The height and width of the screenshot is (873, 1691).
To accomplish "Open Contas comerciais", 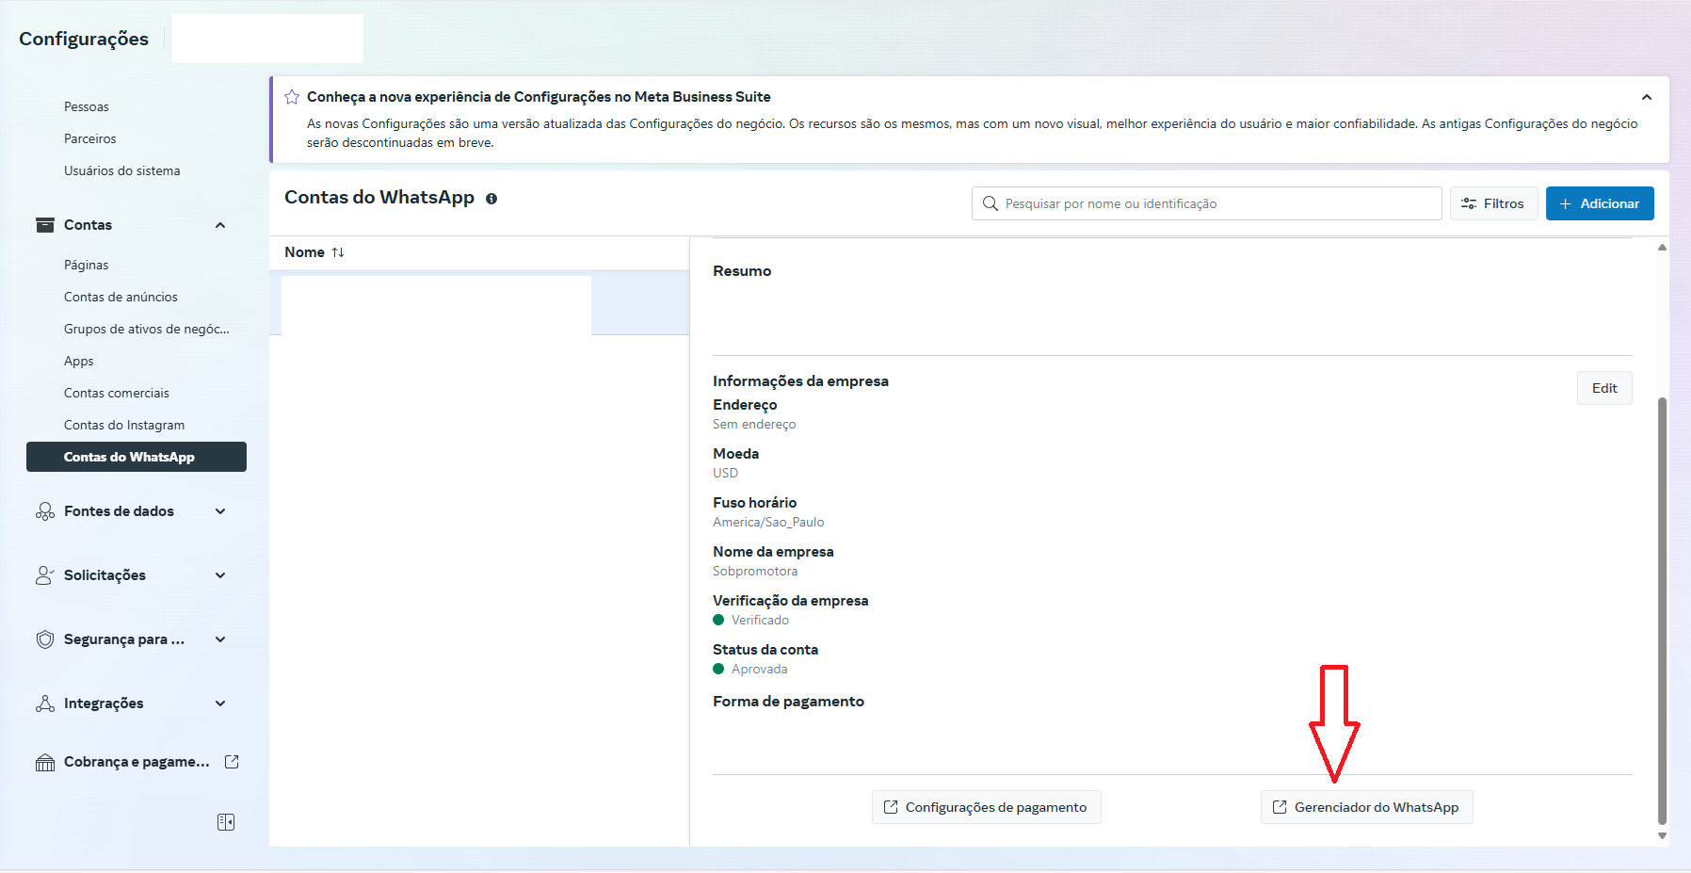I will pos(117,393).
